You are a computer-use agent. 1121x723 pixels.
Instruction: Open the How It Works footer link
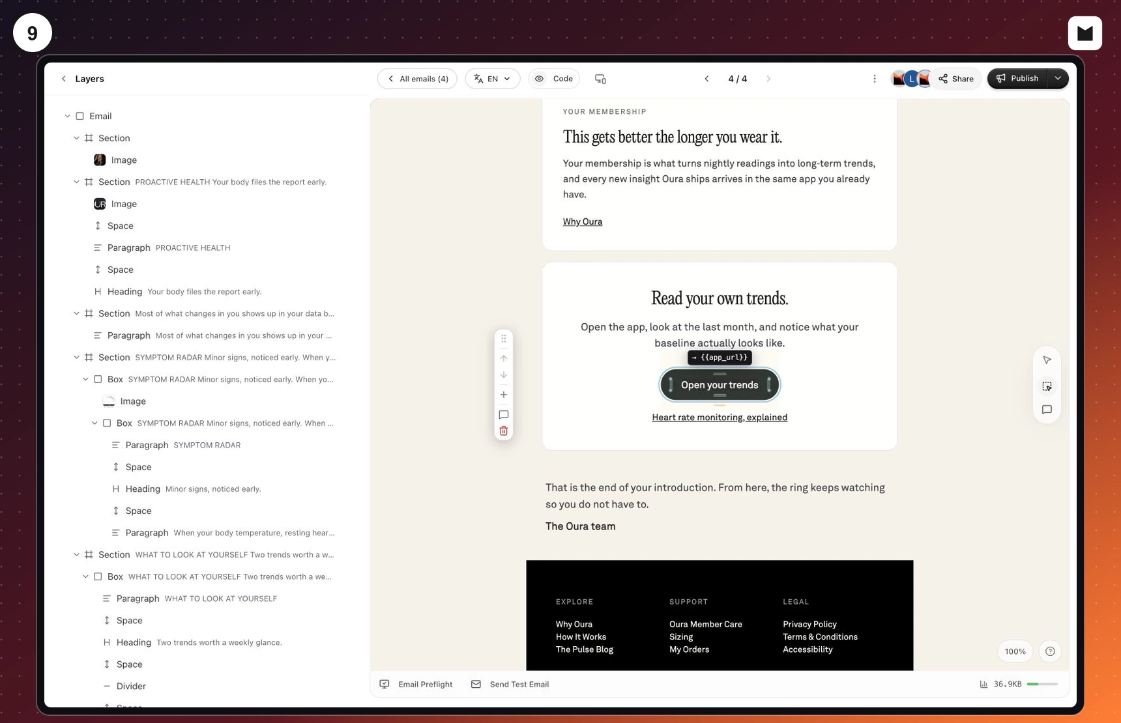coord(581,637)
